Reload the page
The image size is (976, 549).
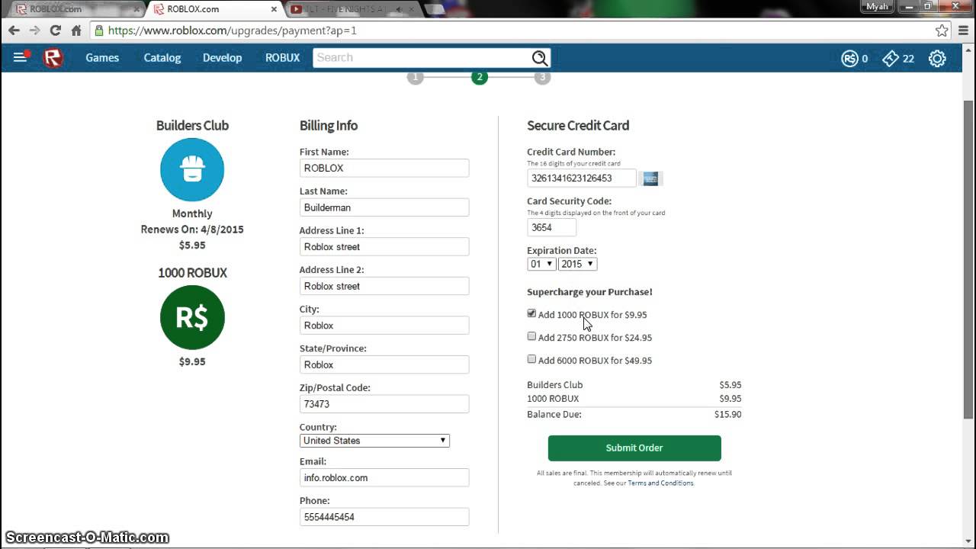pos(55,30)
